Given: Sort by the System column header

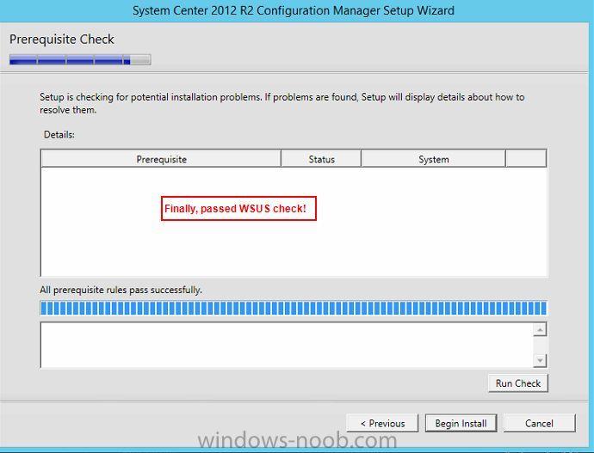Looking at the screenshot, I should click(x=433, y=159).
